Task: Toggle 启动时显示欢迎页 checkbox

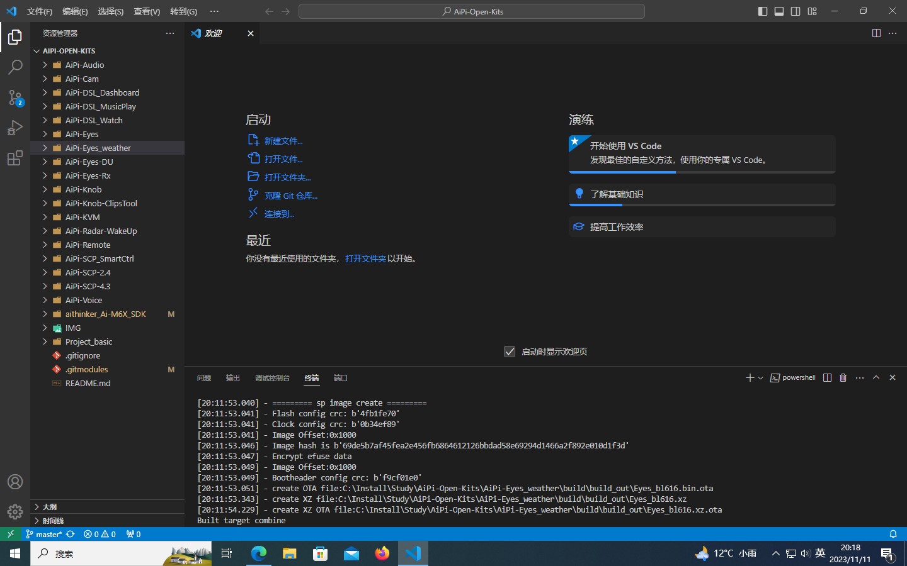Action: [510, 352]
